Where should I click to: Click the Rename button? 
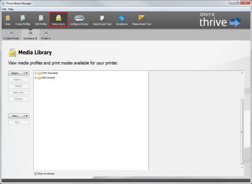point(19,99)
